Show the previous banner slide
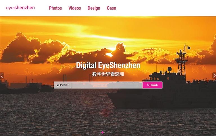The height and width of the screenshot is (136, 216). tap(2, 76)
